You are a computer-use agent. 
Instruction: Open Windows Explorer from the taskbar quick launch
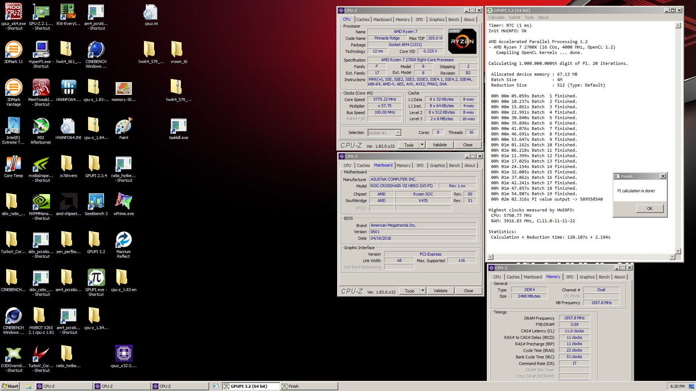[x=28, y=386]
